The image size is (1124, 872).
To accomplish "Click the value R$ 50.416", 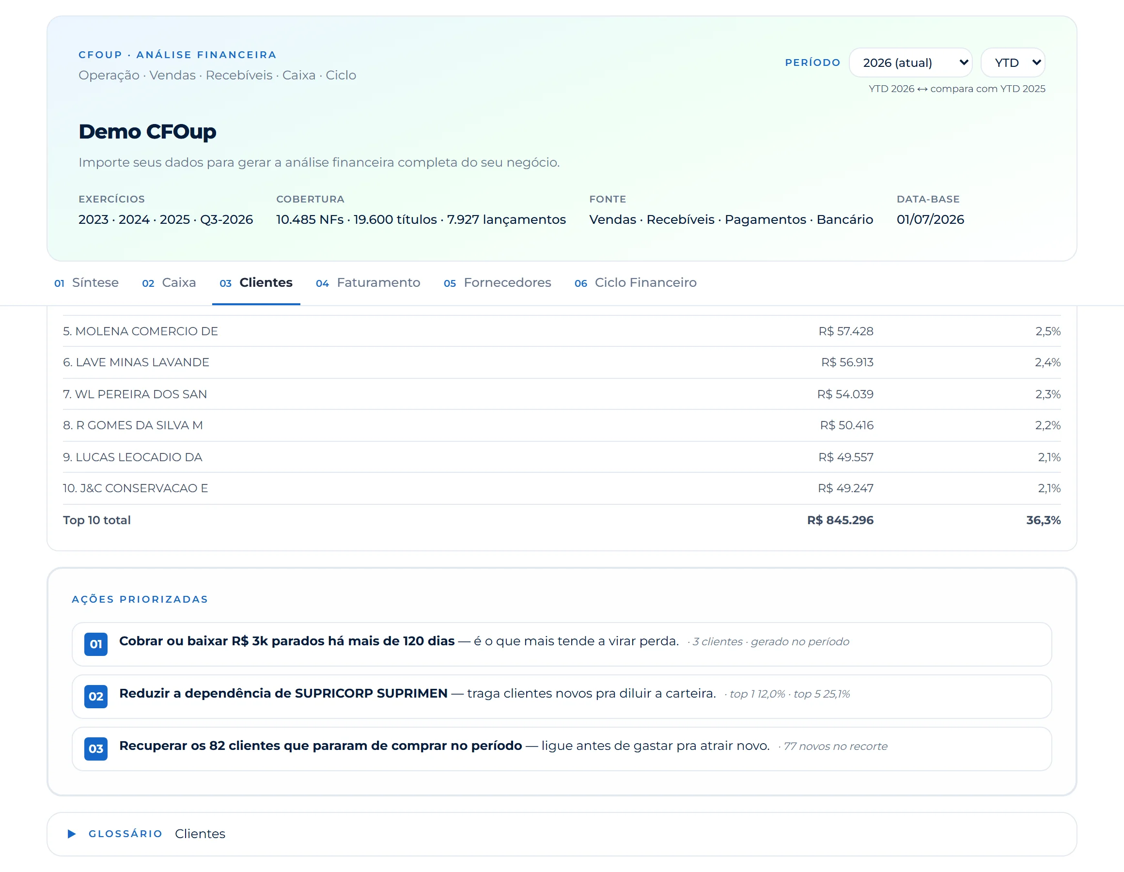I will 846,425.
